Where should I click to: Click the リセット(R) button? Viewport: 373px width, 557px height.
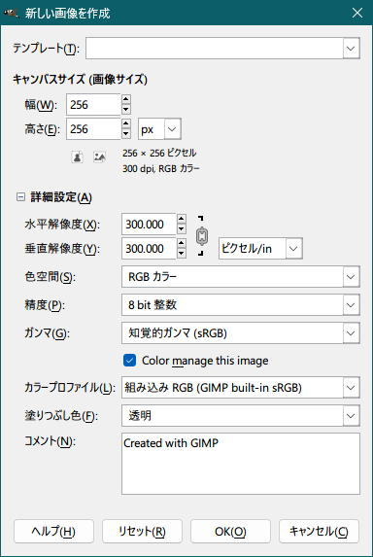pos(143,532)
